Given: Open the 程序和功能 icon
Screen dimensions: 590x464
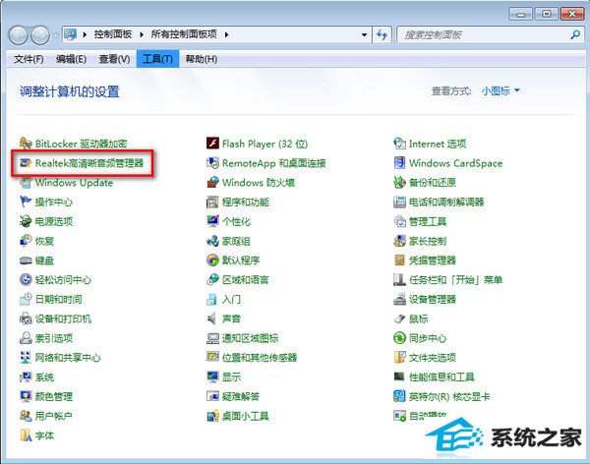Looking at the screenshot, I should pos(212,203).
